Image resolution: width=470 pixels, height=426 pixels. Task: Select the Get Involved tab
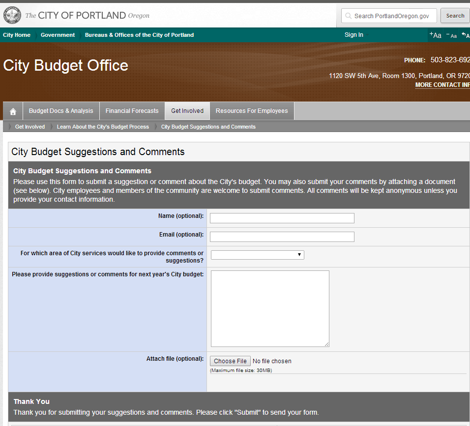(x=187, y=111)
